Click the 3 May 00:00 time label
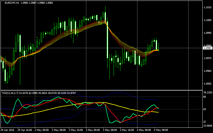213x133 pixels. click(93, 130)
